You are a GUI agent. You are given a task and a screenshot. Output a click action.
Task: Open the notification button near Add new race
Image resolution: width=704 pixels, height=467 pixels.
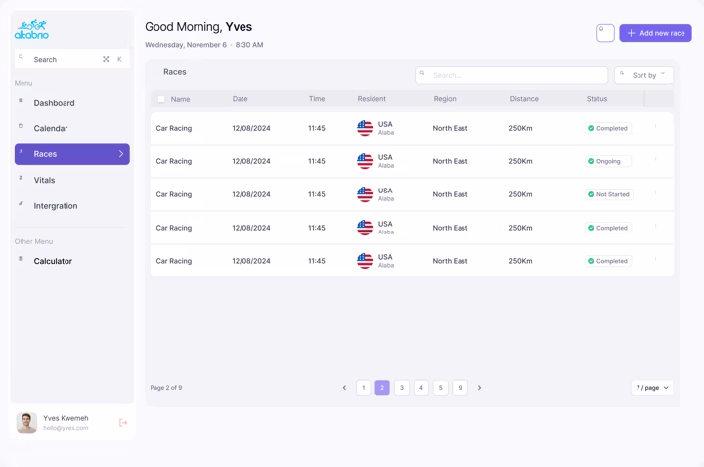[605, 33]
